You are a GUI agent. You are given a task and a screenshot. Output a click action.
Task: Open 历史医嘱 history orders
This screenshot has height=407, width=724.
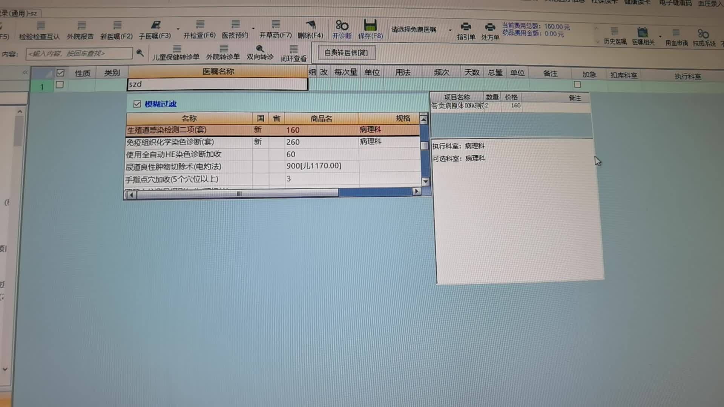615,36
